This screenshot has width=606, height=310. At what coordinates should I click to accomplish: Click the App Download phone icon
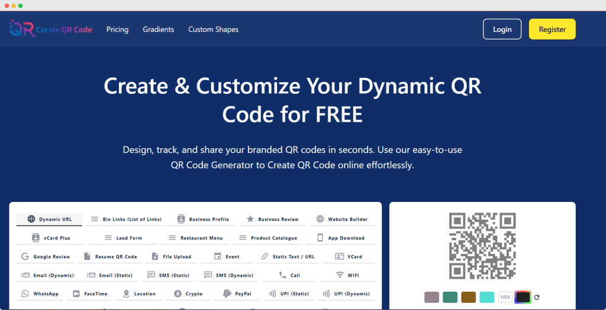(320, 237)
